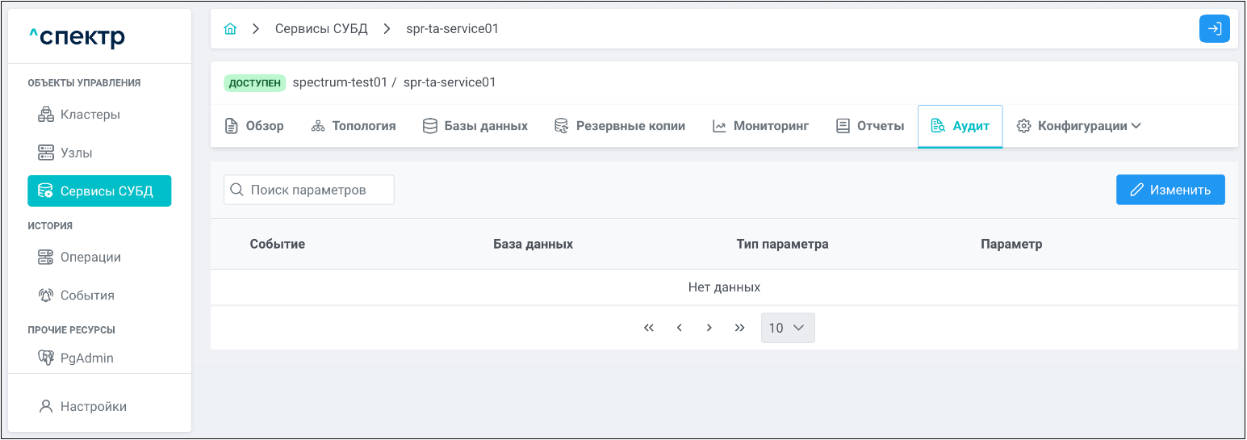Open the Резервные копии tab

[619, 126]
